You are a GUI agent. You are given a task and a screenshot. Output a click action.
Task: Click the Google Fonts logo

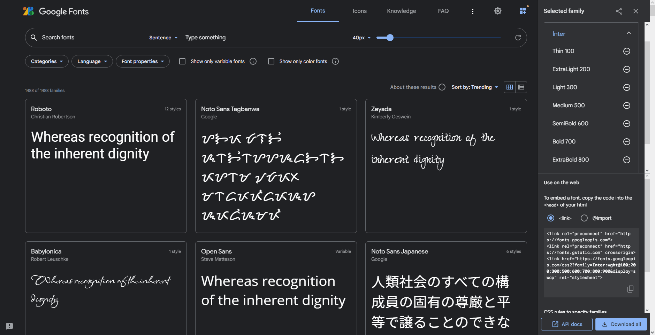point(56,11)
